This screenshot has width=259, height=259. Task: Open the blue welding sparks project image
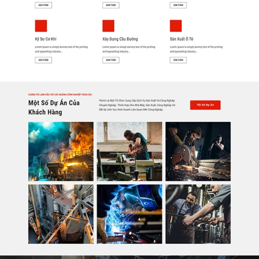[129, 214]
